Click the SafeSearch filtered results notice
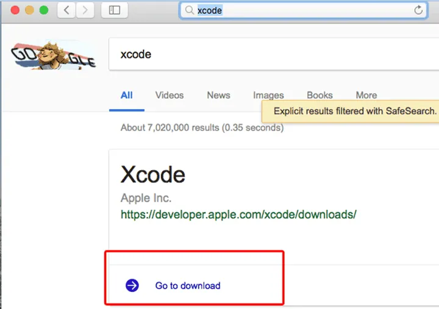 point(355,112)
